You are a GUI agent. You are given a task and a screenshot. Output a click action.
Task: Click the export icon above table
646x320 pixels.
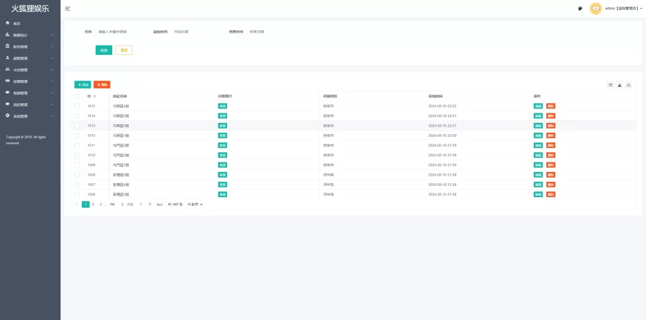click(620, 85)
